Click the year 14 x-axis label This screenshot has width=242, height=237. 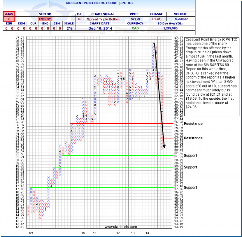coord(147,233)
